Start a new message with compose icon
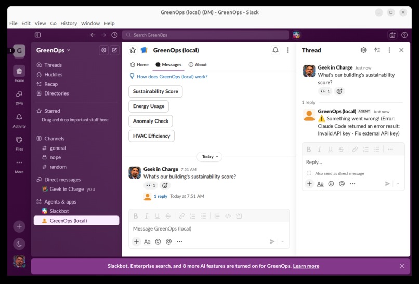The height and width of the screenshot is (284, 419). [x=114, y=50]
